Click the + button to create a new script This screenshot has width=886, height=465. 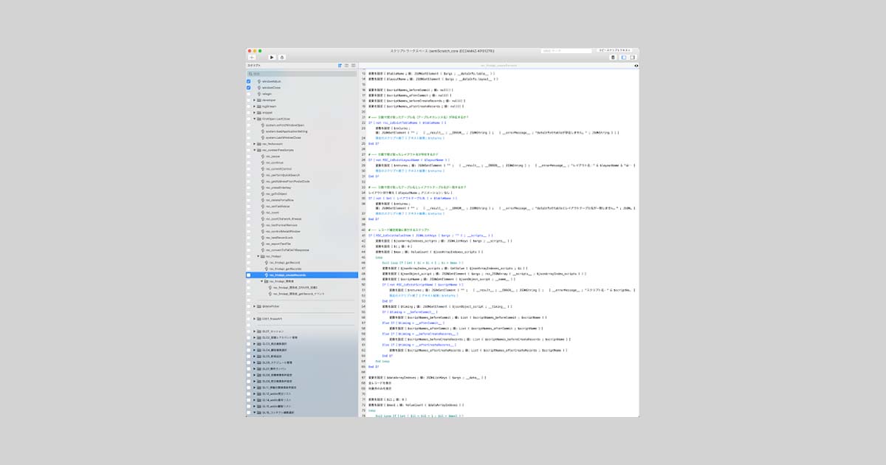[x=251, y=57]
